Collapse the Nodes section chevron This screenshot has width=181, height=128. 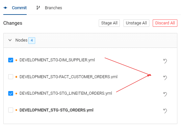10,40
